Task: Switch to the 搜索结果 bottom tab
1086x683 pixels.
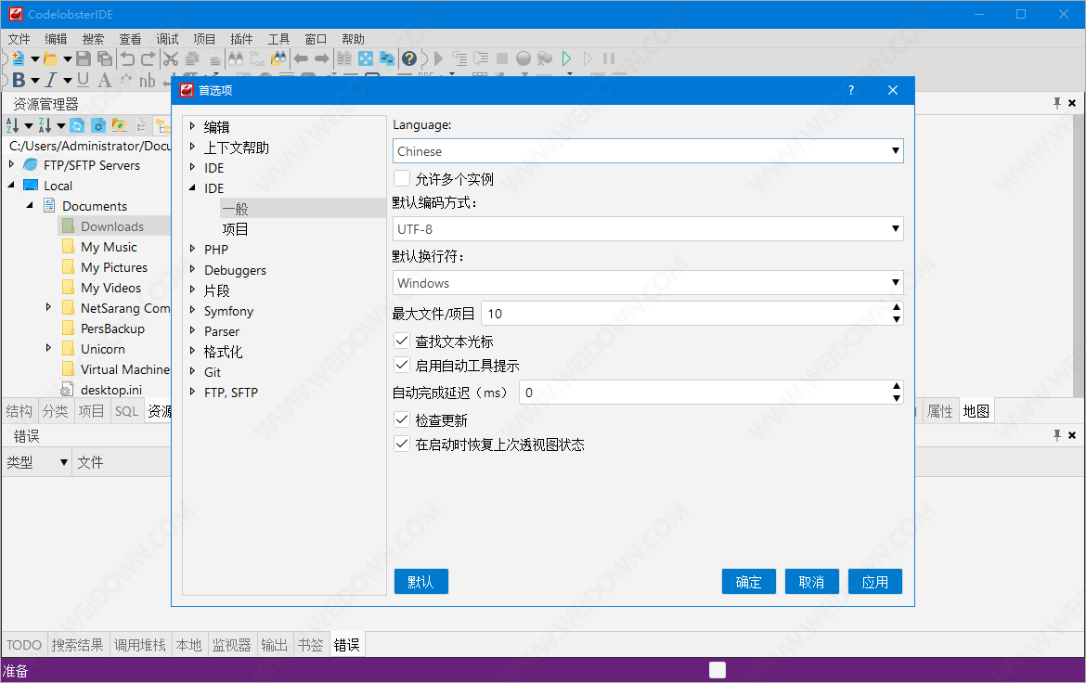Action: [77, 645]
